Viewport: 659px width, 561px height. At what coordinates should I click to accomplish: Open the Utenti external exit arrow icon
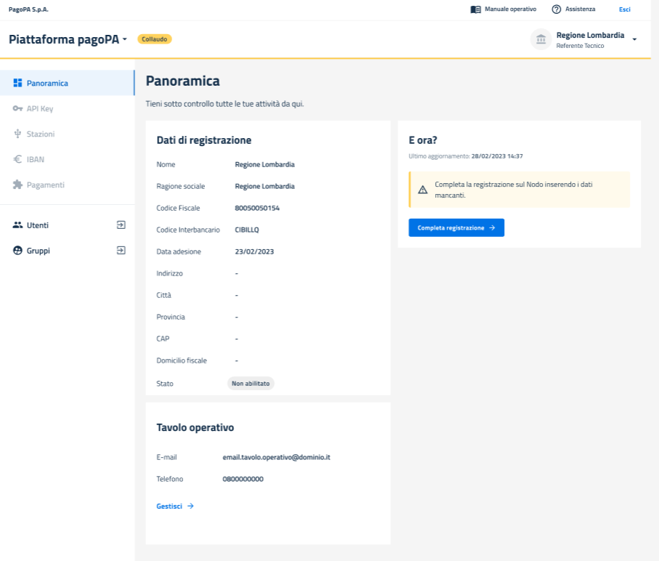pos(121,225)
